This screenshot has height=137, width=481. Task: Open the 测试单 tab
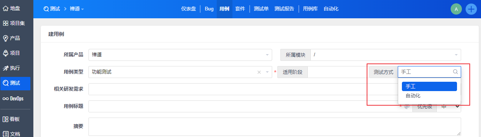tap(261, 9)
